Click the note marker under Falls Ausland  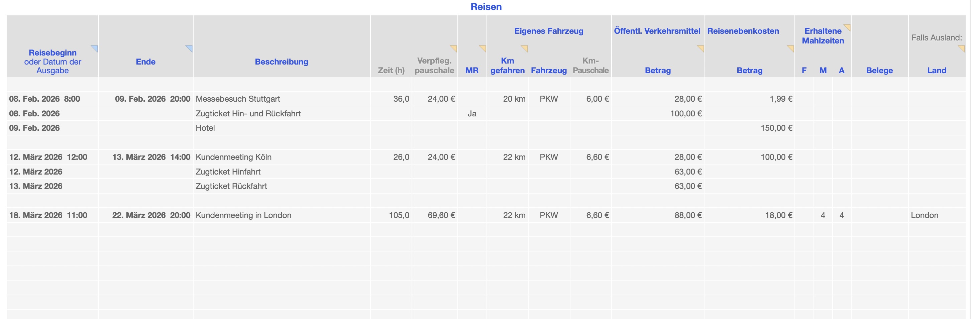962,48
